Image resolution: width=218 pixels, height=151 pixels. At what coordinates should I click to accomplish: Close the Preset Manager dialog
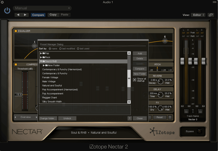140,118
